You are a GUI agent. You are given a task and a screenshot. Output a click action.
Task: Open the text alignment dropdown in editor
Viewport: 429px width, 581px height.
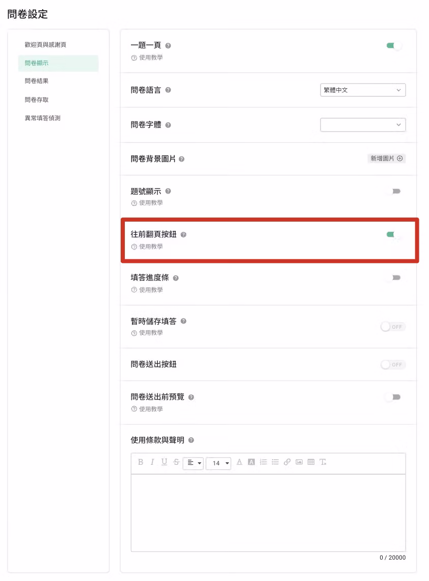point(194,463)
